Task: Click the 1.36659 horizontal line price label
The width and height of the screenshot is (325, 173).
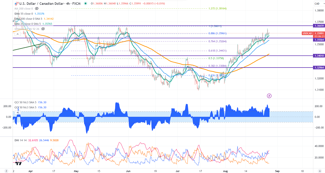Action: point(319,26)
